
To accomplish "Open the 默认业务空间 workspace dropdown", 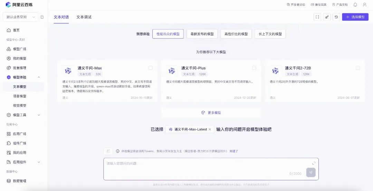I will click(x=20, y=17).
